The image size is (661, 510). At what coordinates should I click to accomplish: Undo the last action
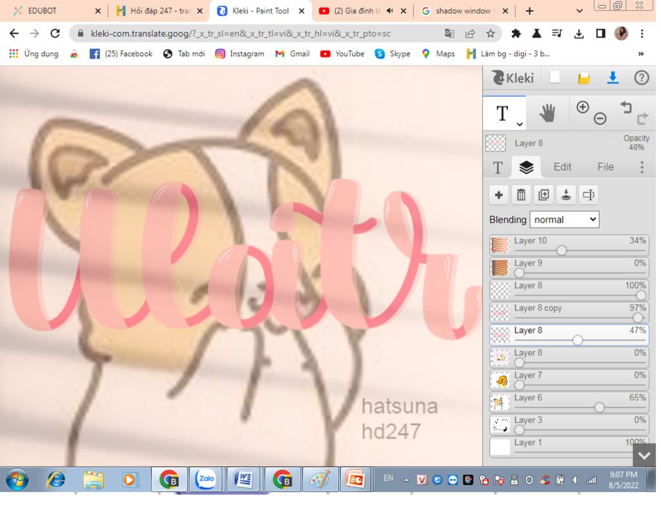625,107
